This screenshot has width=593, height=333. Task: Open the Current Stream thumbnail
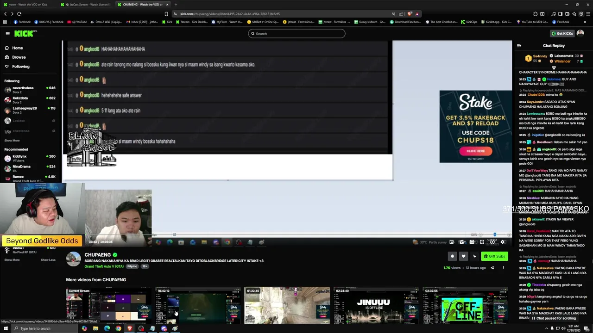coord(108,305)
